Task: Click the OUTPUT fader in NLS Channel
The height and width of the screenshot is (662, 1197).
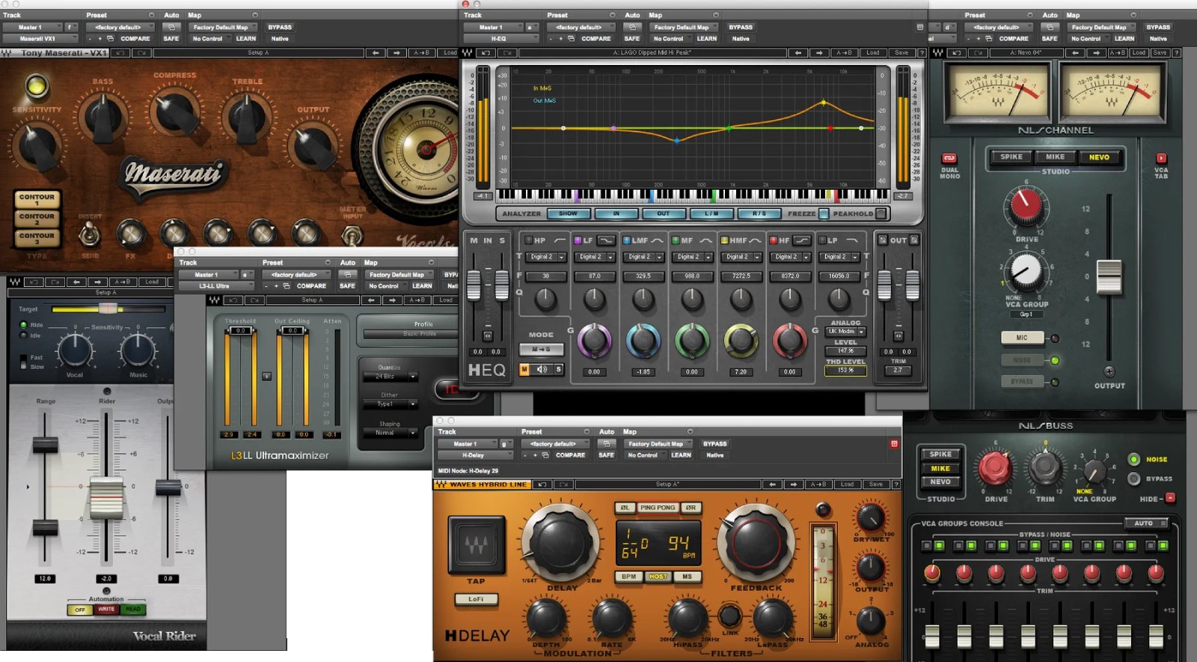Action: point(1109,276)
